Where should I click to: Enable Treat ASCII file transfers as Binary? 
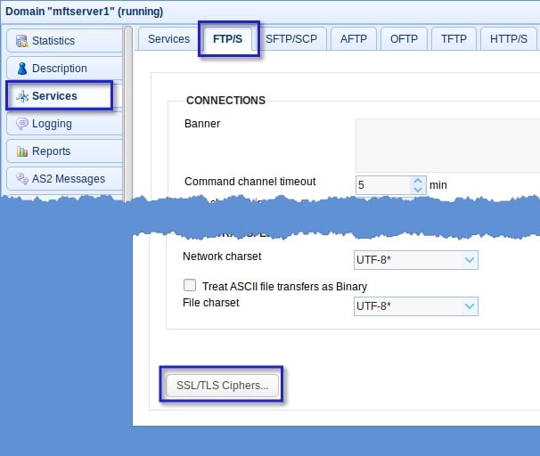click(189, 286)
